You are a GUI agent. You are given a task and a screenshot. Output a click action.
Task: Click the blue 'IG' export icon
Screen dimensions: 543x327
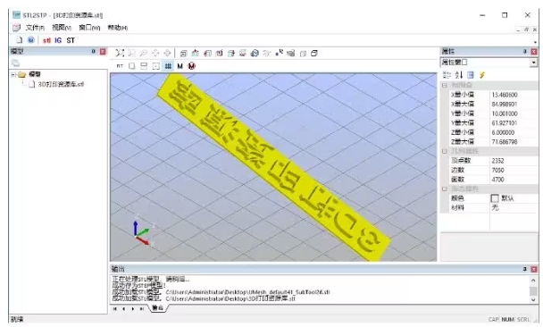click(x=58, y=40)
